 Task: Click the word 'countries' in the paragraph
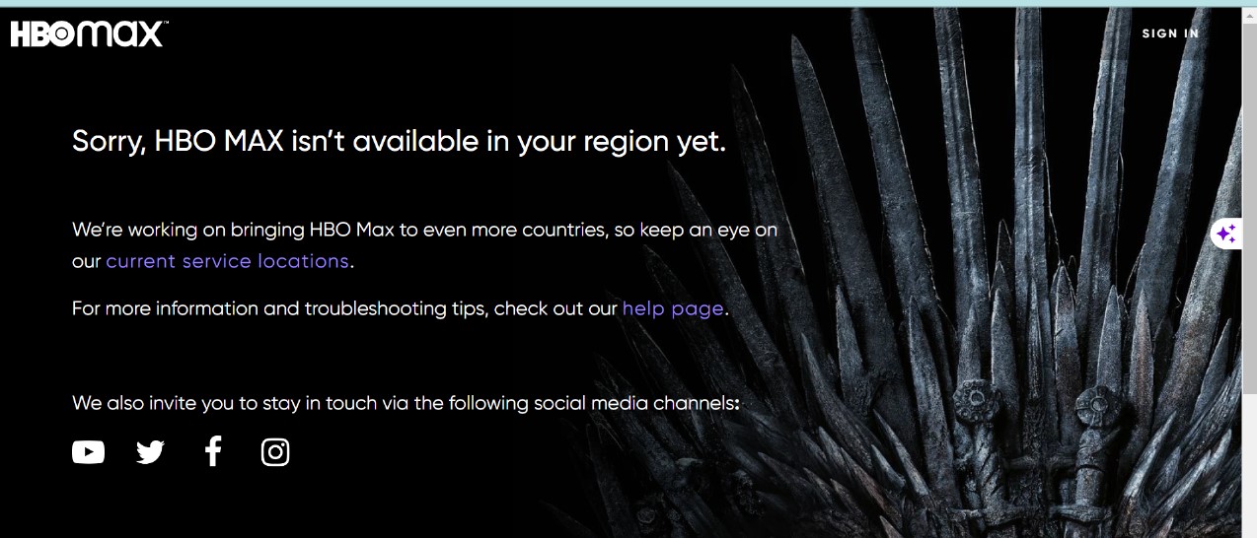coord(572,231)
